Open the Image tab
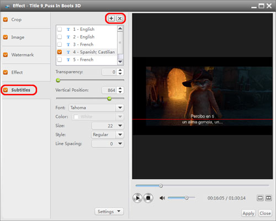Viewport: 276px width, 221px height. point(26,37)
